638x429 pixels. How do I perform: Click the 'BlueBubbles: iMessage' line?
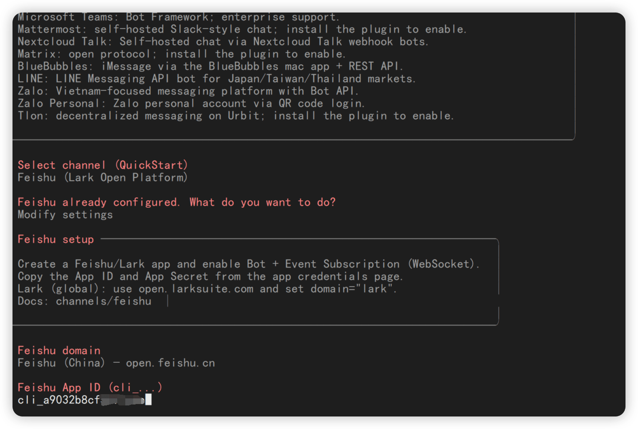pos(210,66)
